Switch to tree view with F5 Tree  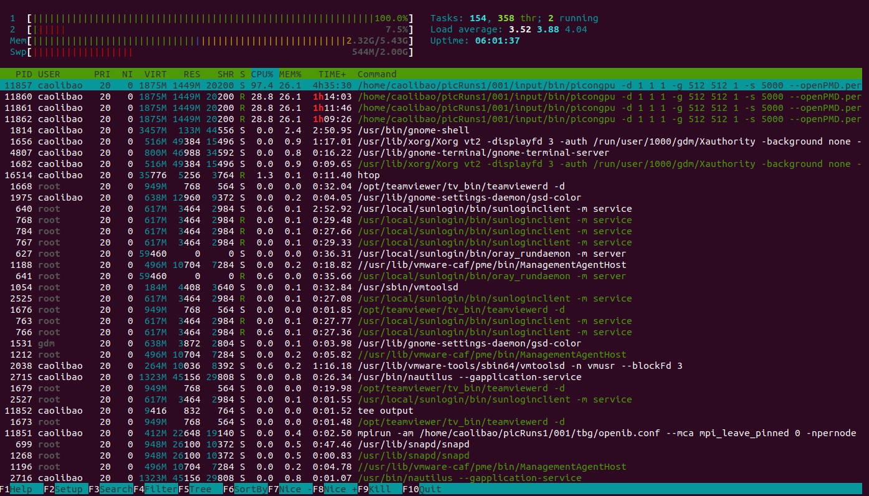(200, 489)
